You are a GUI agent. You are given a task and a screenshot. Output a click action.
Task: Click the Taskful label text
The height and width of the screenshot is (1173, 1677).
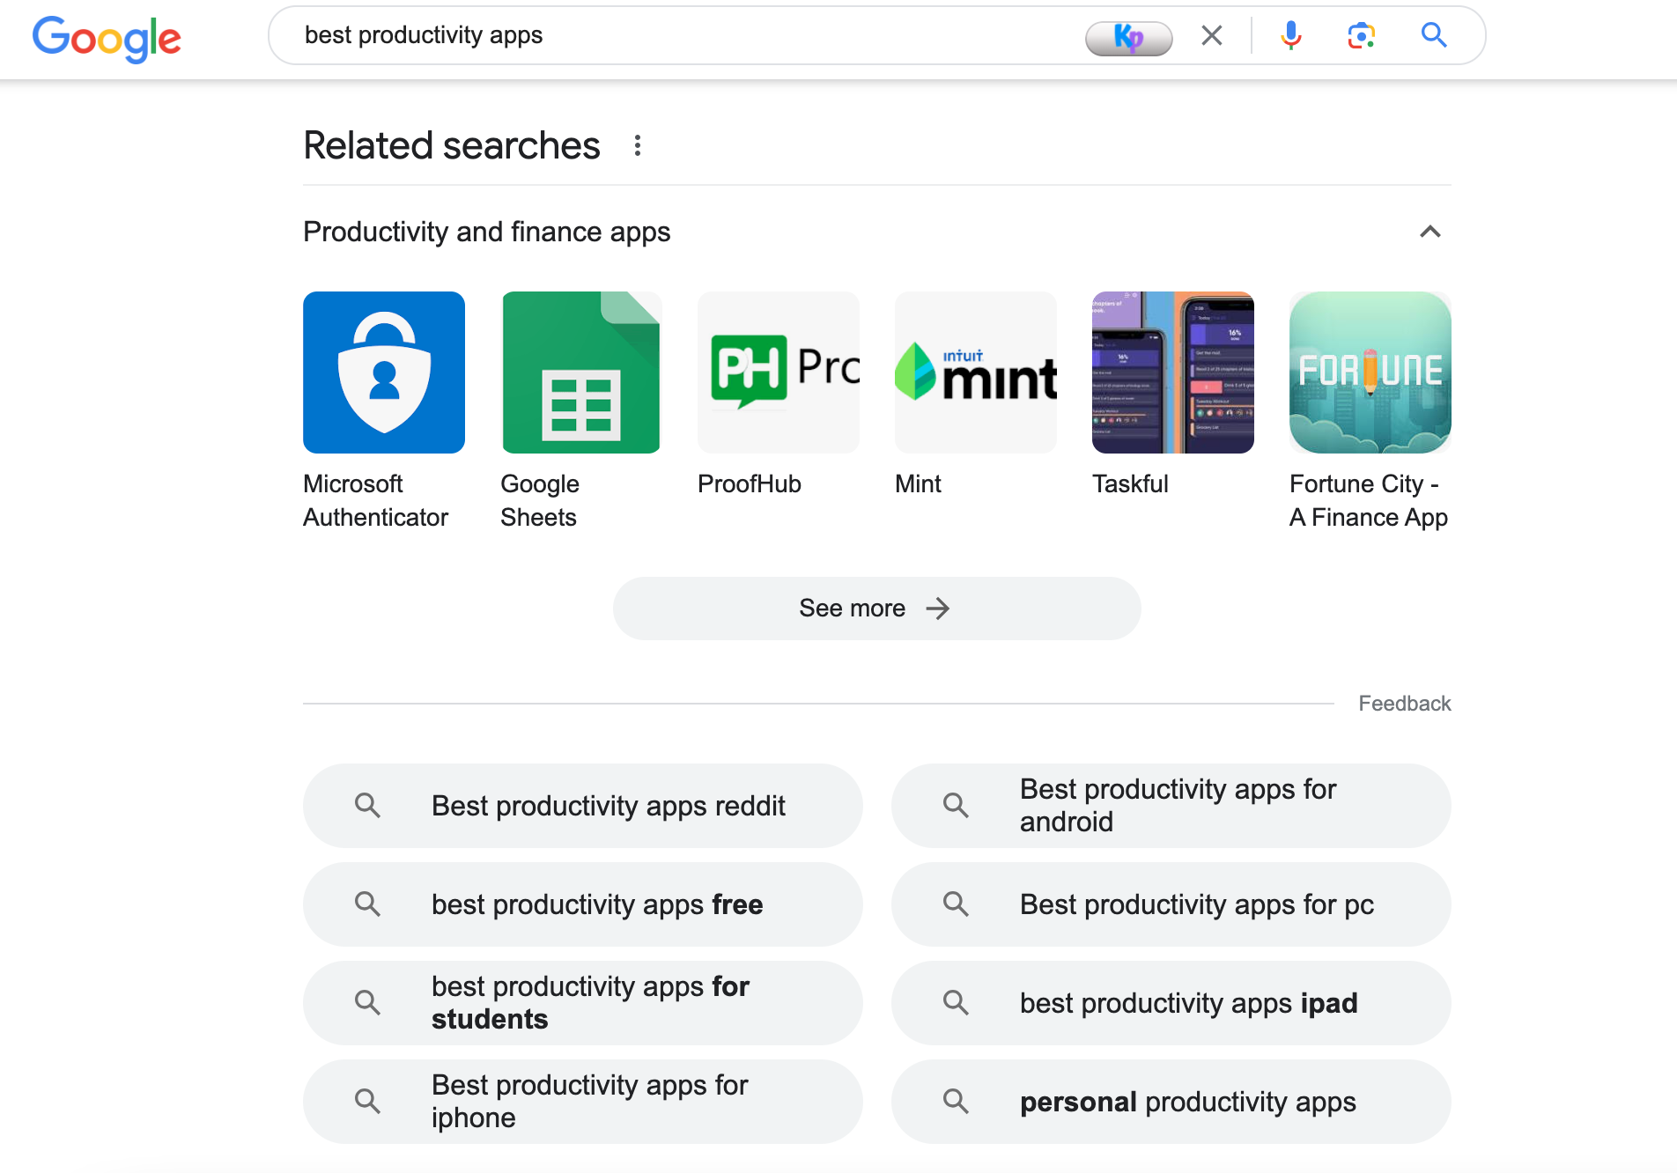point(1130,483)
